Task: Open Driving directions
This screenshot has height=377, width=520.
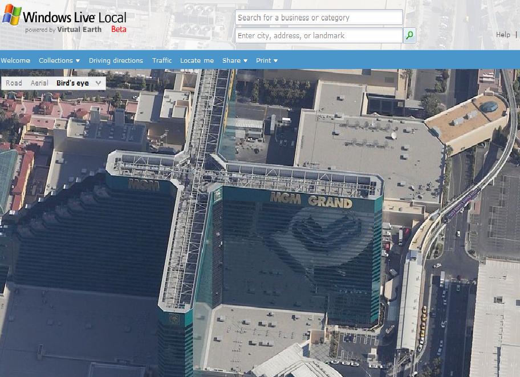Action: (116, 60)
